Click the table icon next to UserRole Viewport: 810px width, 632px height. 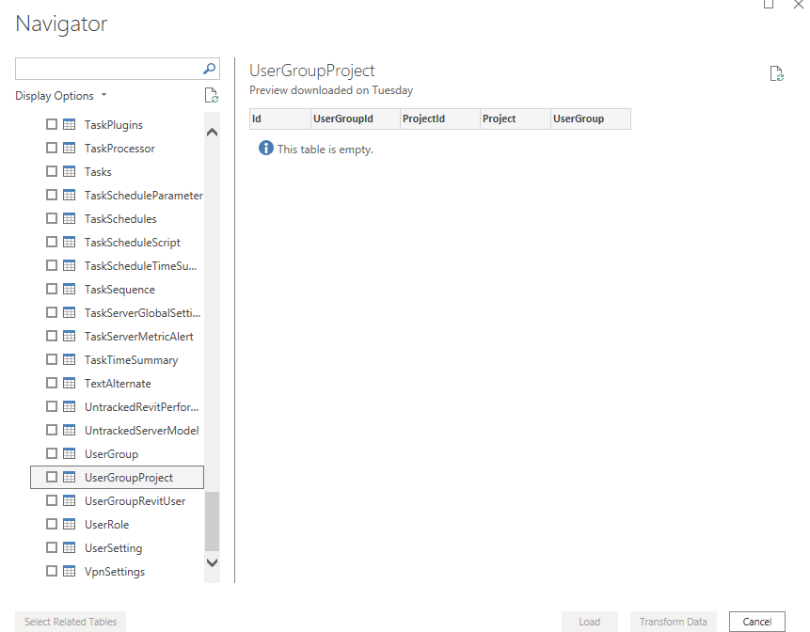(x=69, y=525)
